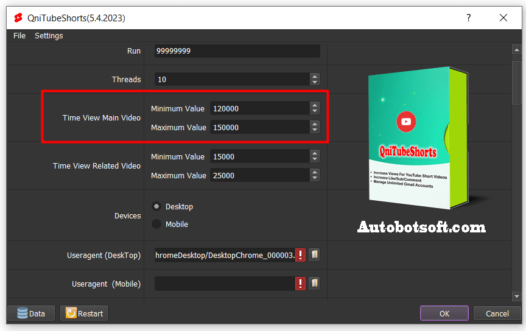Increase Main Video Maximum Value with up arrow
Viewport: 526px width, 331px height.
pos(314,124)
